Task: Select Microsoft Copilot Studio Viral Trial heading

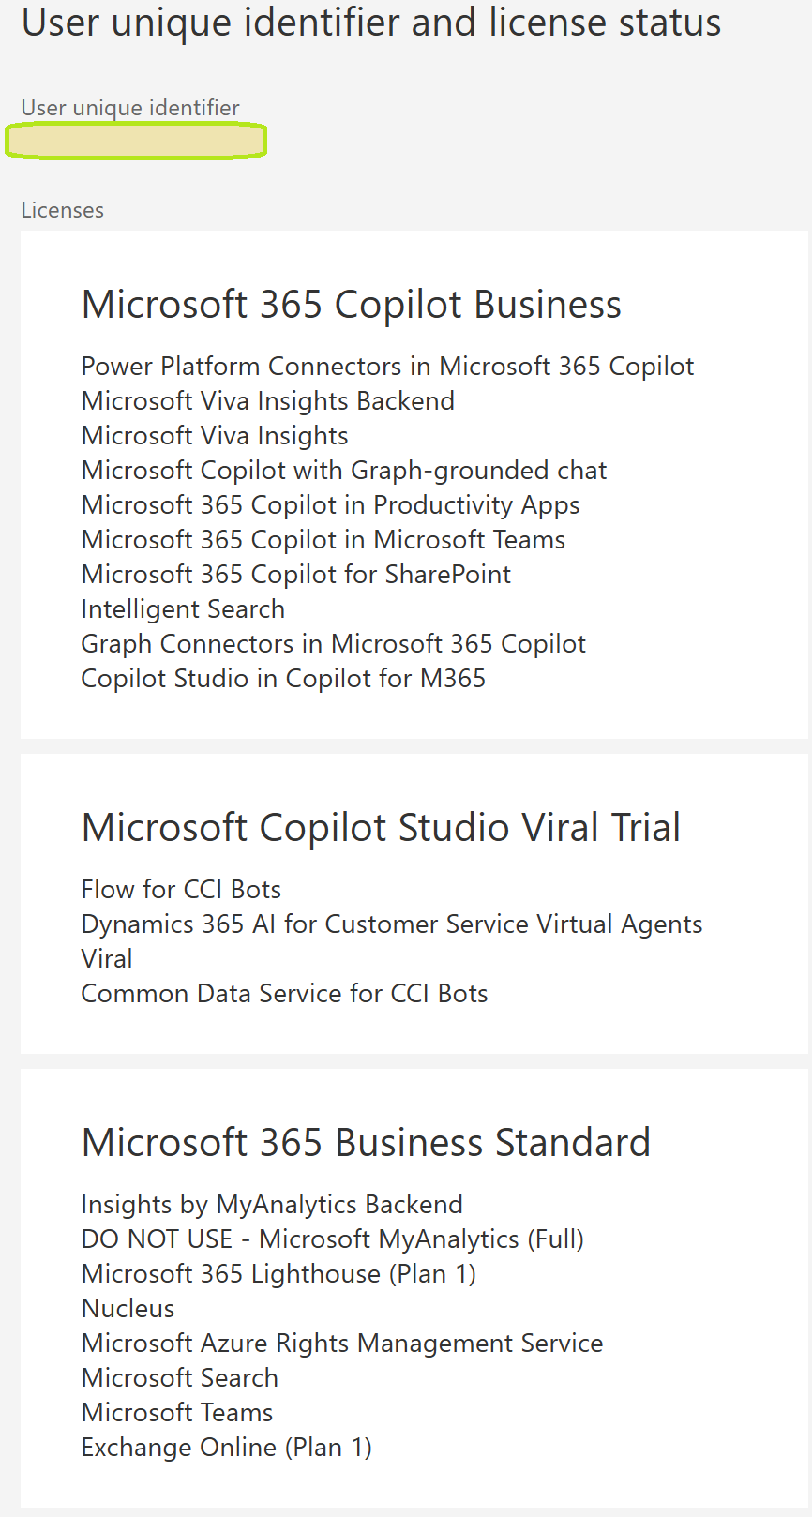Action: click(x=381, y=828)
